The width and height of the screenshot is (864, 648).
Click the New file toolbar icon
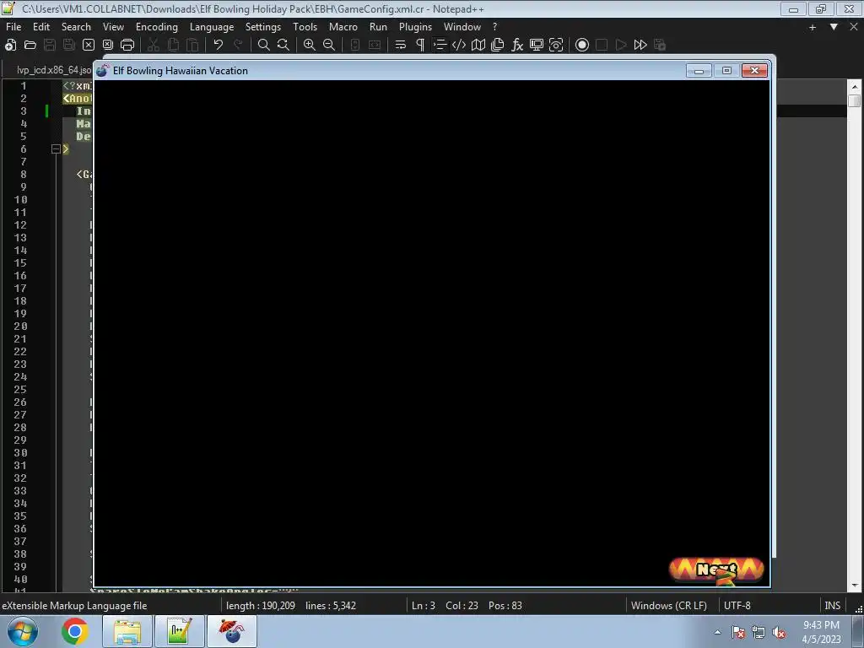click(10, 46)
